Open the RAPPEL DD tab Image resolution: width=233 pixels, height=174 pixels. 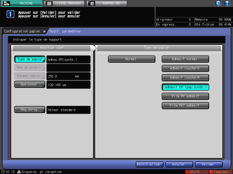(107, 3)
